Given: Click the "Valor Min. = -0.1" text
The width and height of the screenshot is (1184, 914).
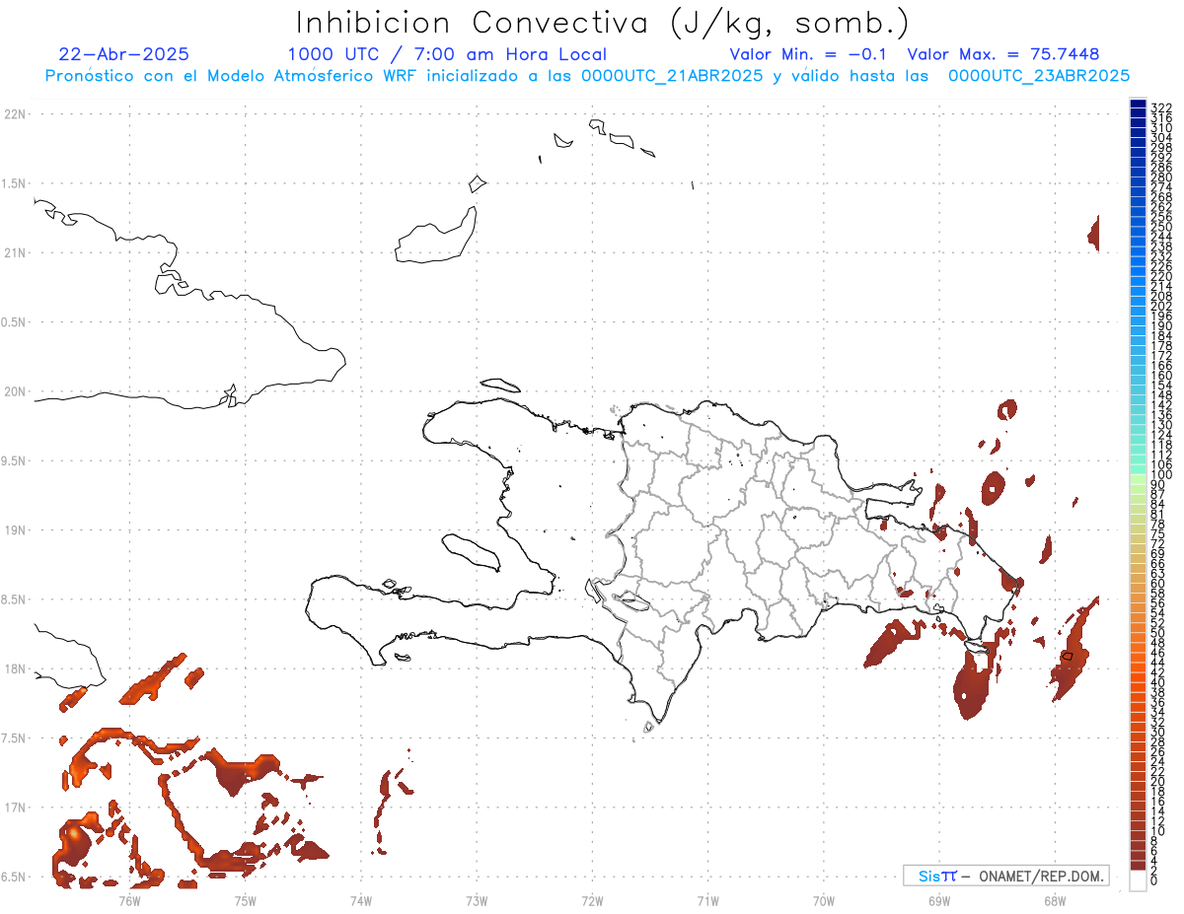Looking at the screenshot, I should [x=807, y=54].
